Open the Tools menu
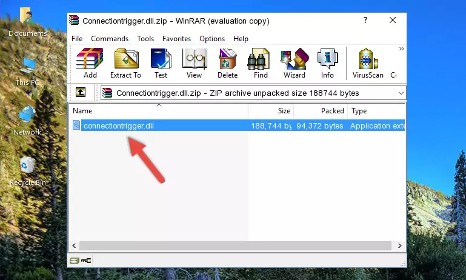Viewport: 466px width, 280px height. [x=145, y=39]
